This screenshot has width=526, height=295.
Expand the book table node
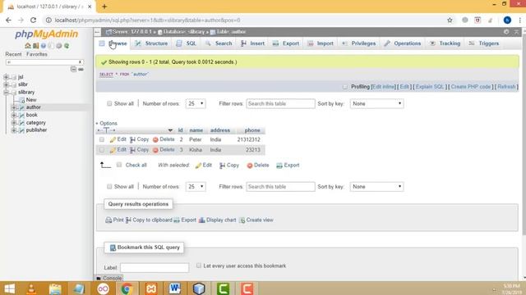pyautogui.click(x=14, y=115)
